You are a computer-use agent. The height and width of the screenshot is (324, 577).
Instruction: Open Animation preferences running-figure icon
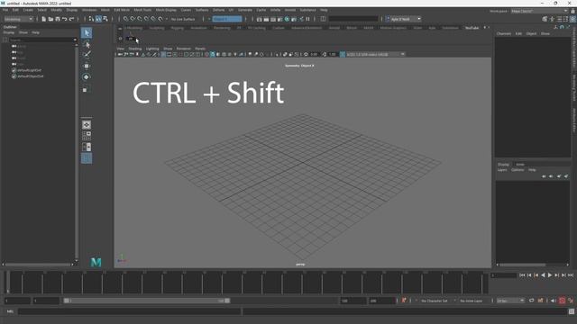click(571, 301)
